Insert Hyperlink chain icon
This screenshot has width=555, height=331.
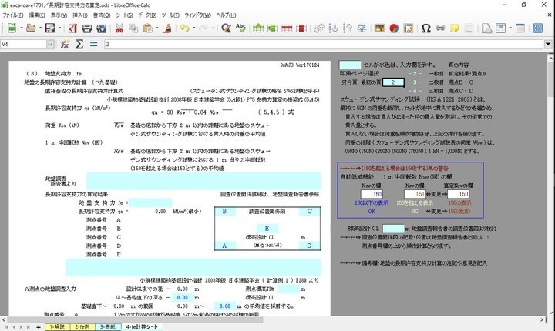440,28
